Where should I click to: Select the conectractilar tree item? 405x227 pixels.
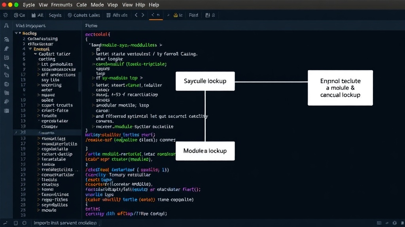coord(58,175)
